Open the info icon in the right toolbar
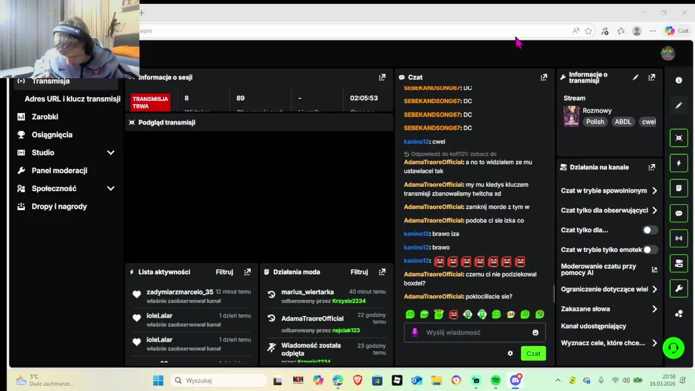 pyautogui.click(x=679, y=80)
